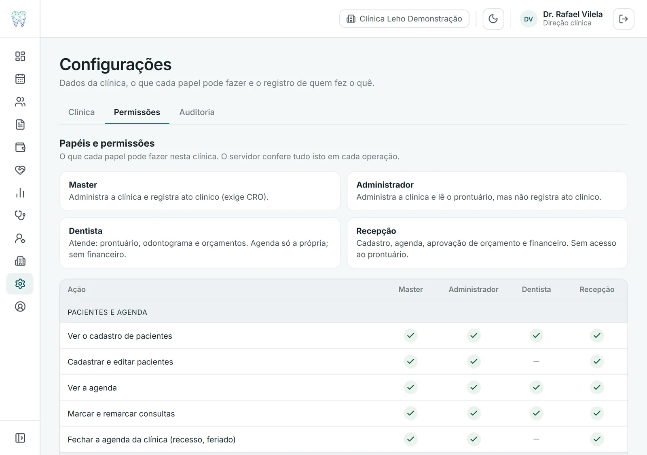Click Dentista check for Ver a agenda
Viewport: 647px width, 455px height.
(x=536, y=387)
